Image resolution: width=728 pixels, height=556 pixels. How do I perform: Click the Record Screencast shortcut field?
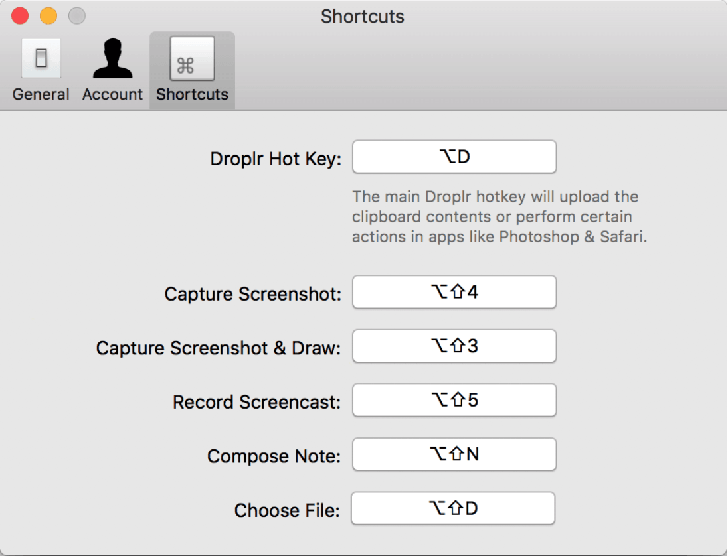pos(454,399)
